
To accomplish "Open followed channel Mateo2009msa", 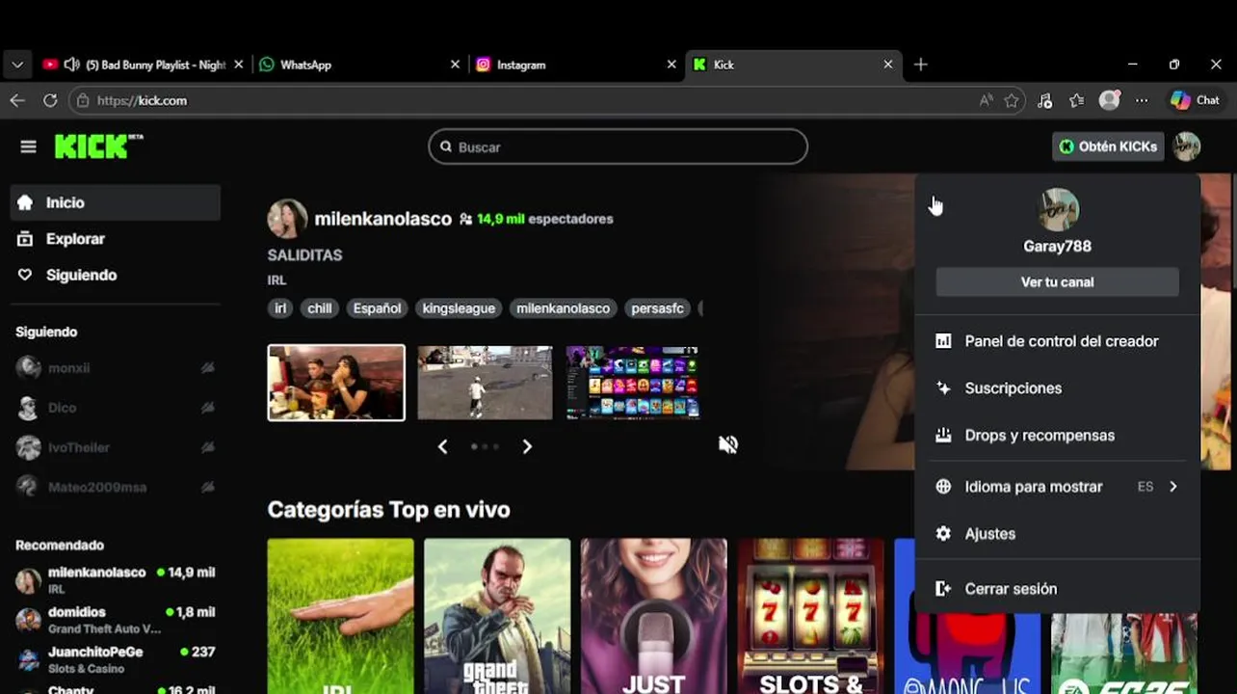I will (116, 487).
